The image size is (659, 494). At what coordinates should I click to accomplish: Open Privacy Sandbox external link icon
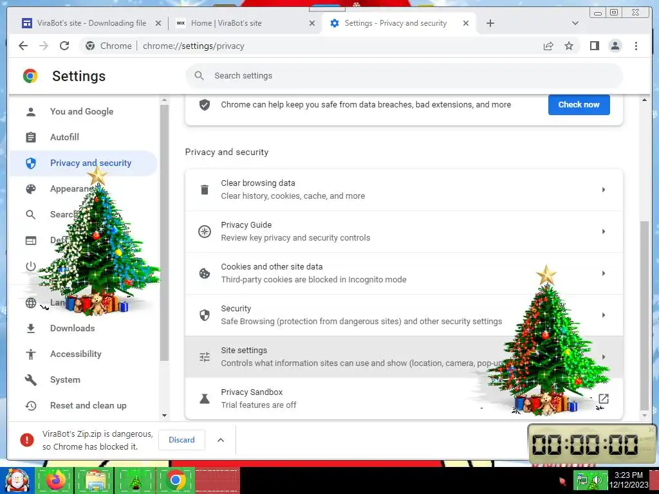click(x=604, y=399)
